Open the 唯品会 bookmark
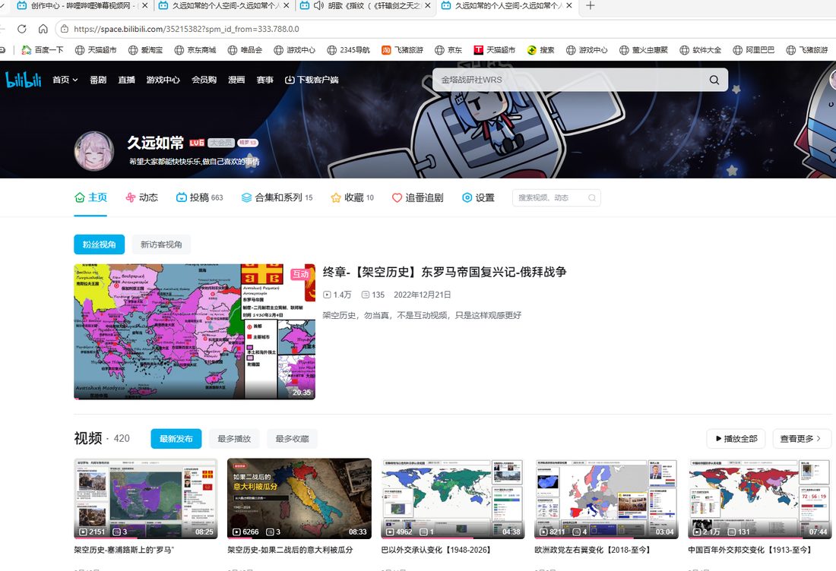836x571 pixels. click(245, 50)
